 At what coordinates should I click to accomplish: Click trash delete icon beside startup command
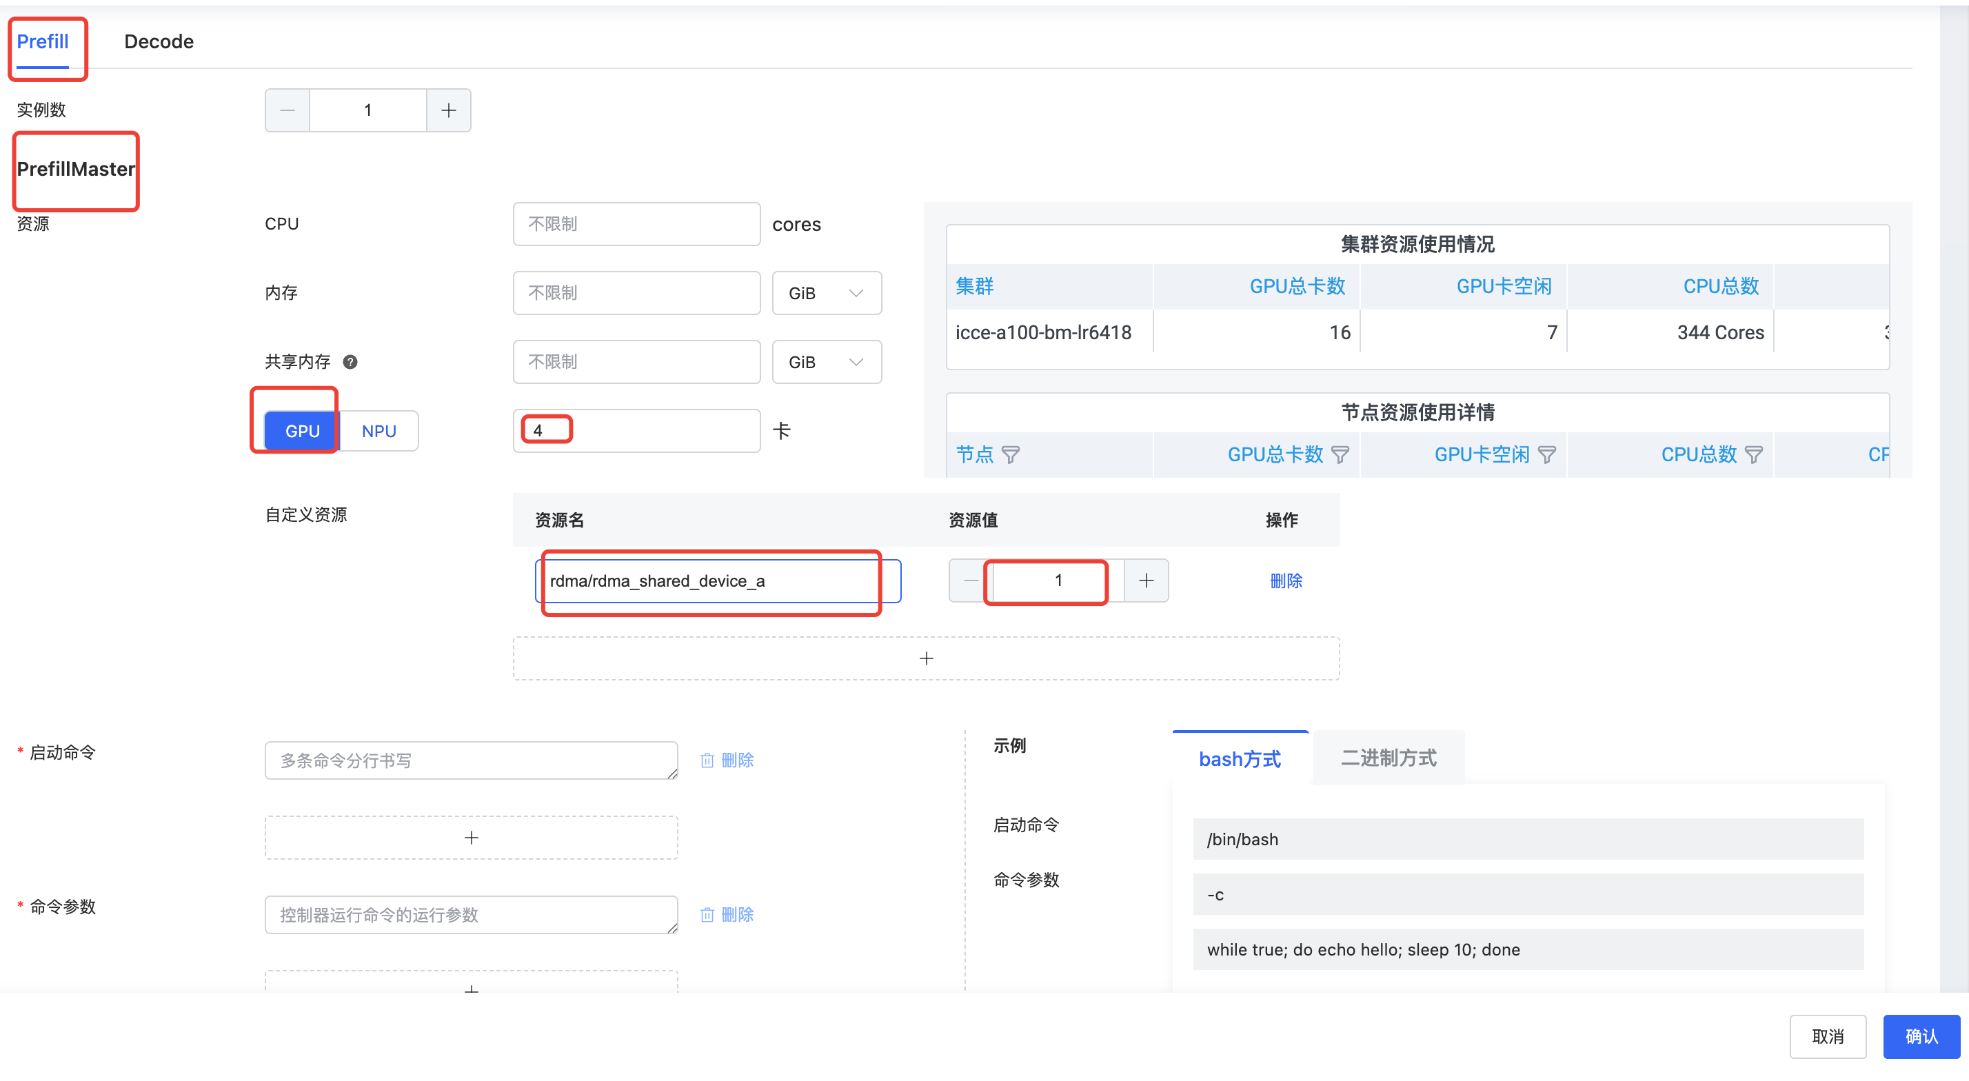click(707, 760)
